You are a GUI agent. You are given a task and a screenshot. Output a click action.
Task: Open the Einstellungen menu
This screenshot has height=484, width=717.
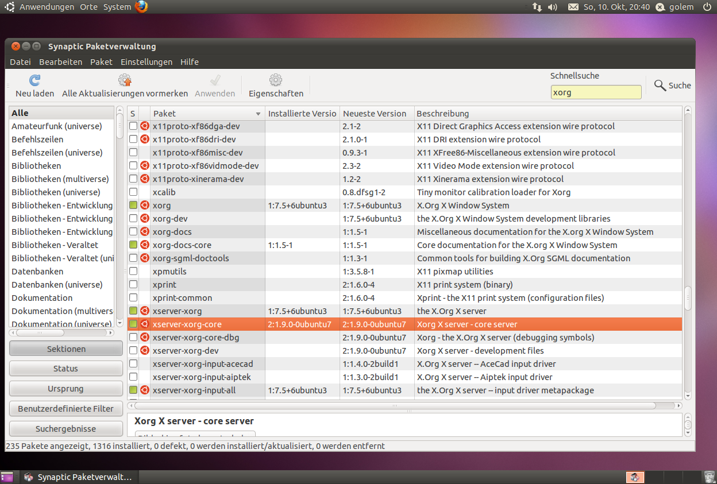pos(147,62)
